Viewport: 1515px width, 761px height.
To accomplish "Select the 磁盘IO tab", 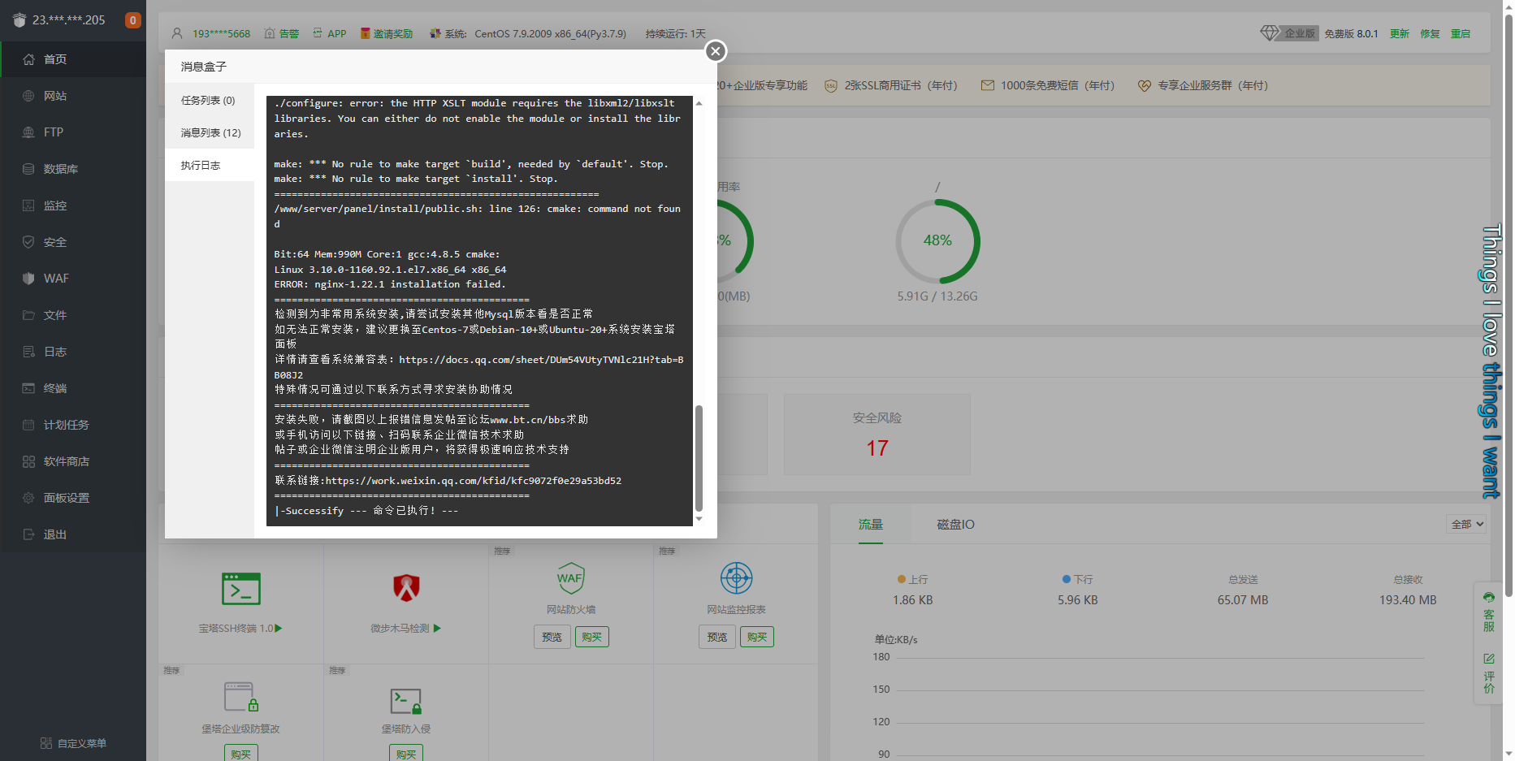I will (x=955, y=525).
